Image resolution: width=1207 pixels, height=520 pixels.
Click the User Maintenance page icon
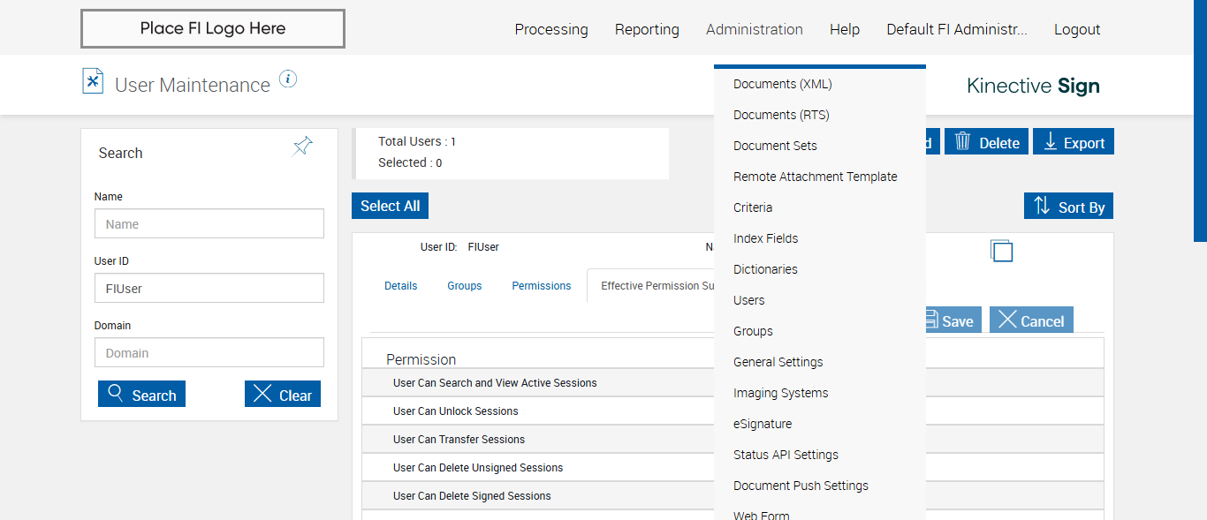point(93,81)
